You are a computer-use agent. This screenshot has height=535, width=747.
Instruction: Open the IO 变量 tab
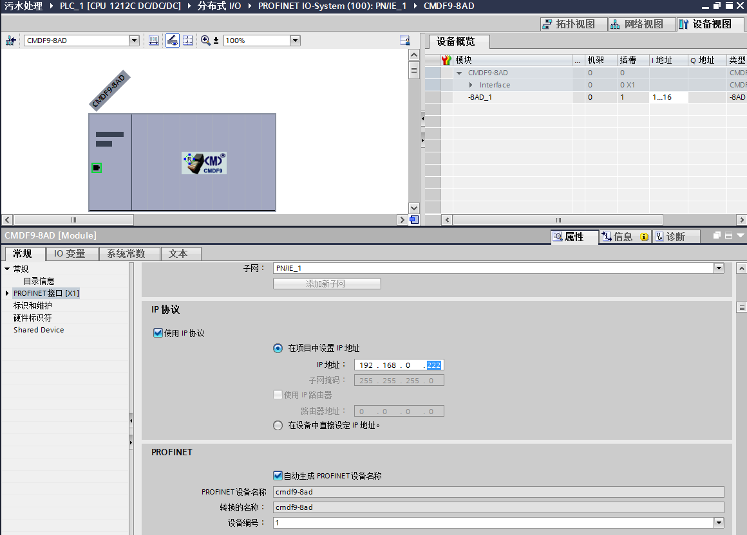point(69,253)
